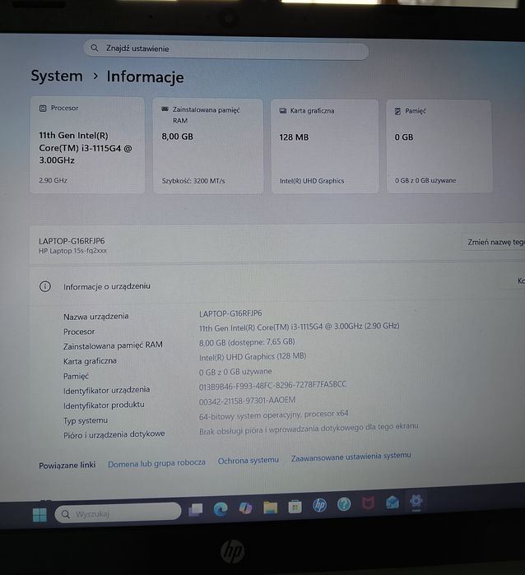525x575 pixels.
Task: Select the LAPTOP-G16RFJP6 device name header
Action: (72, 241)
